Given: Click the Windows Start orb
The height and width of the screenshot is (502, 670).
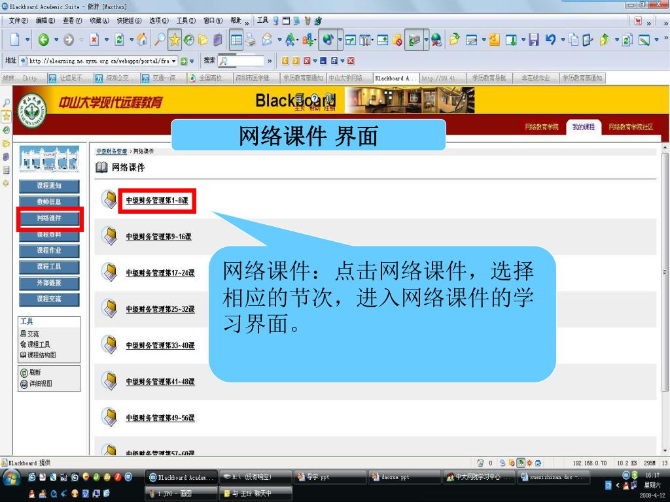Looking at the screenshot, I should pos(12,477).
